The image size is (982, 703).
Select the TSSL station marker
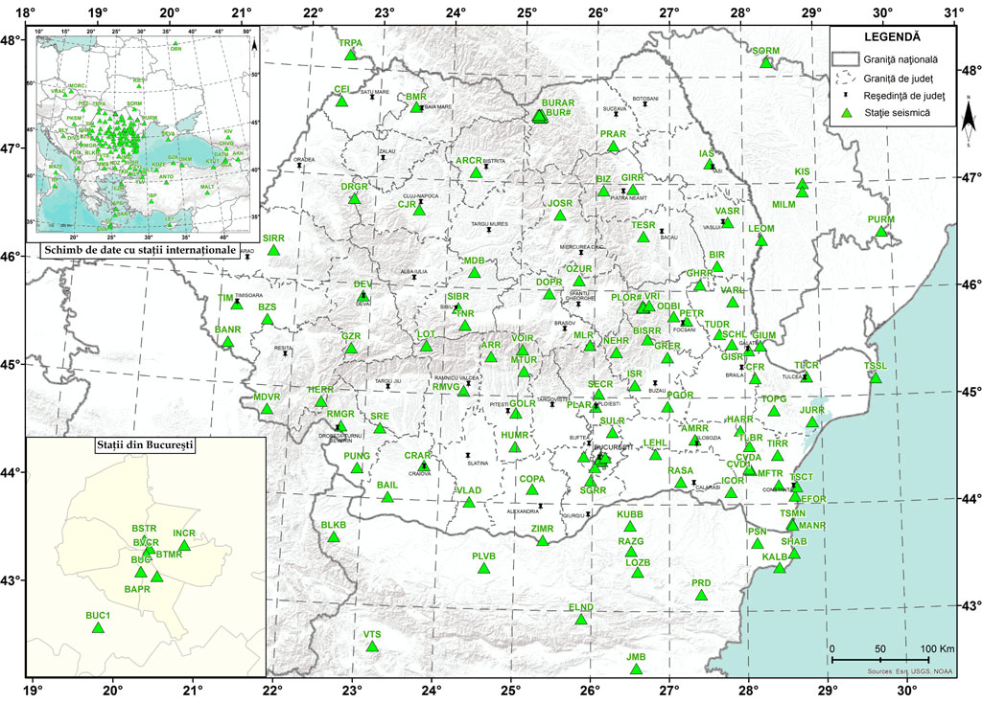pyautogui.click(x=876, y=378)
